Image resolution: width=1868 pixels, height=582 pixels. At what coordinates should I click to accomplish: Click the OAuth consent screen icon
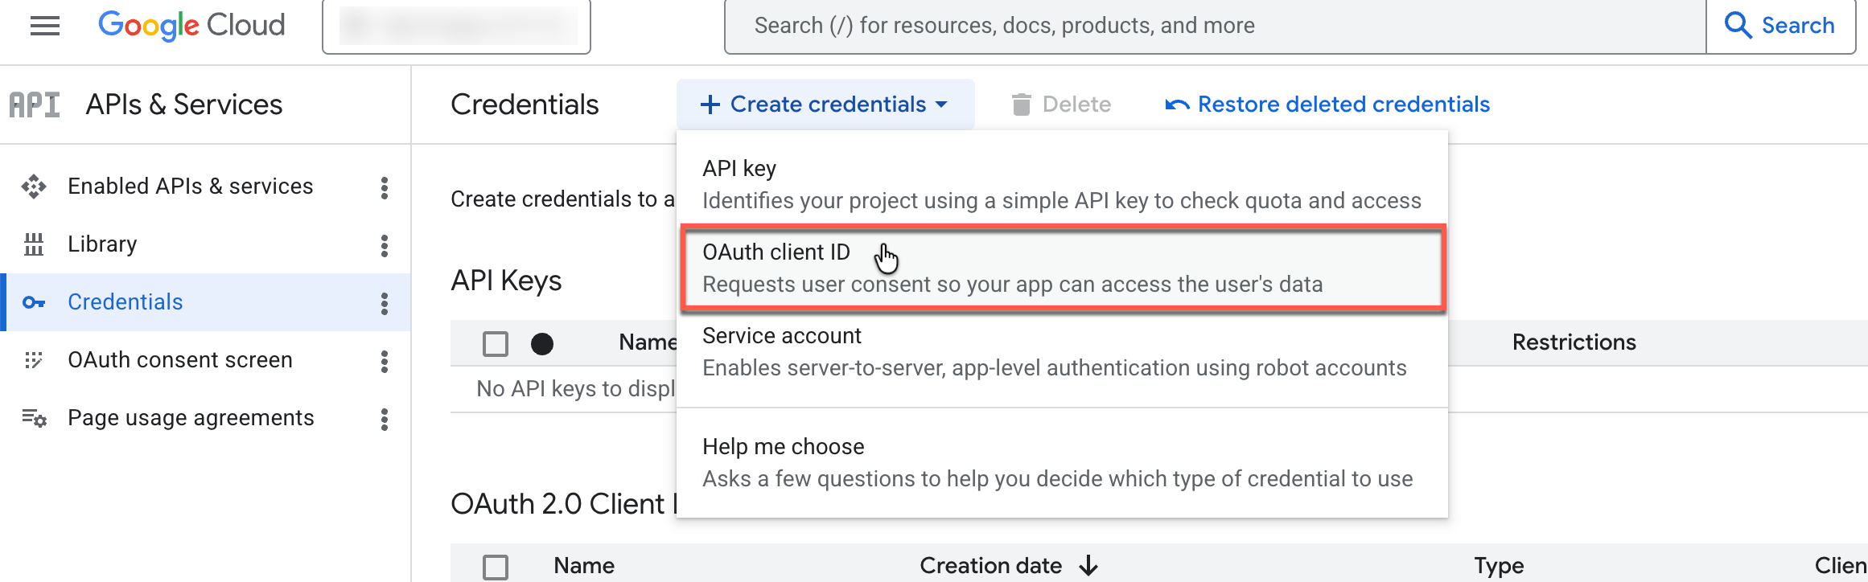pyautogui.click(x=34, y=360)
